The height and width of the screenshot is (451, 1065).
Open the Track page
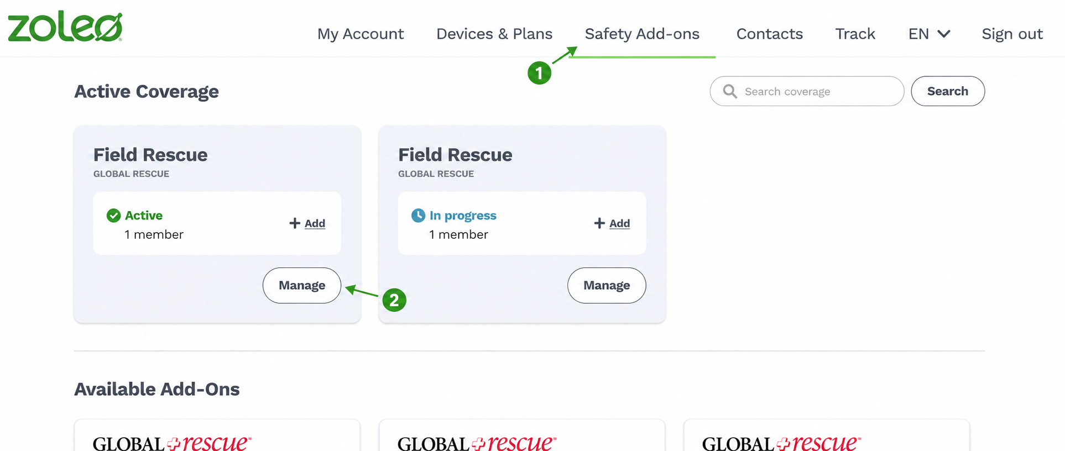855,34
